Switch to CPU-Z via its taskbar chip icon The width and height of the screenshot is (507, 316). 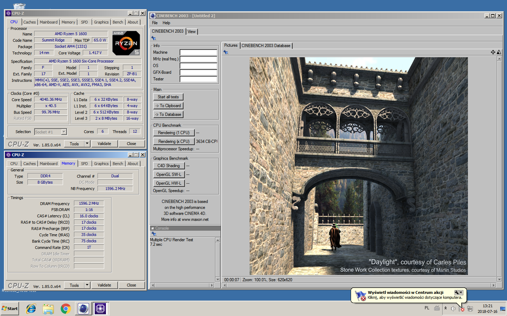click(x=100, y=309)
